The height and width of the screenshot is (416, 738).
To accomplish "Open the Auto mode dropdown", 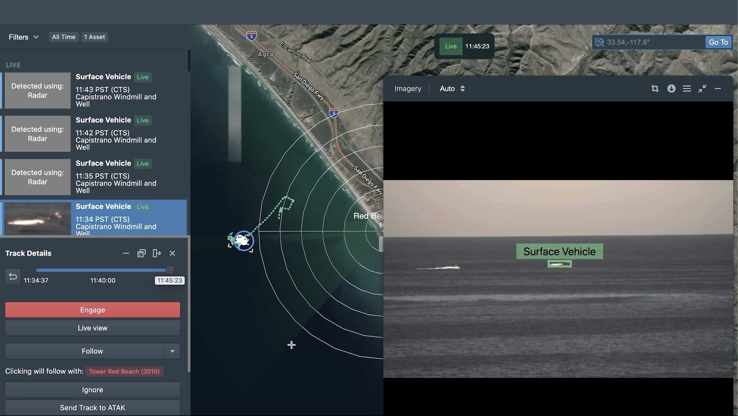I will 452,89.
